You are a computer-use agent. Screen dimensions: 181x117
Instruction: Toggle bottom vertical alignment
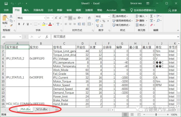[x=75, y=18]
